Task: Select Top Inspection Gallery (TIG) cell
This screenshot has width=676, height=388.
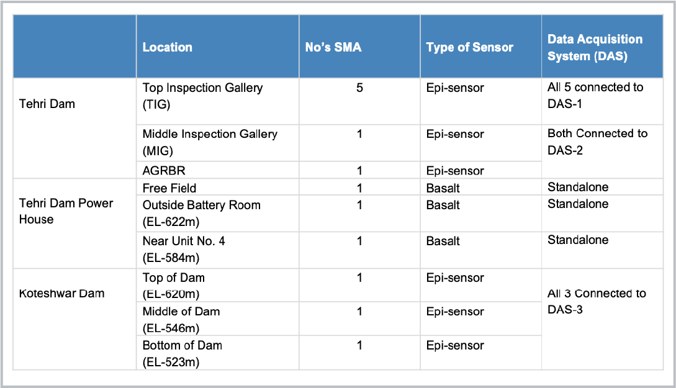Action: (x=217, y=101)
